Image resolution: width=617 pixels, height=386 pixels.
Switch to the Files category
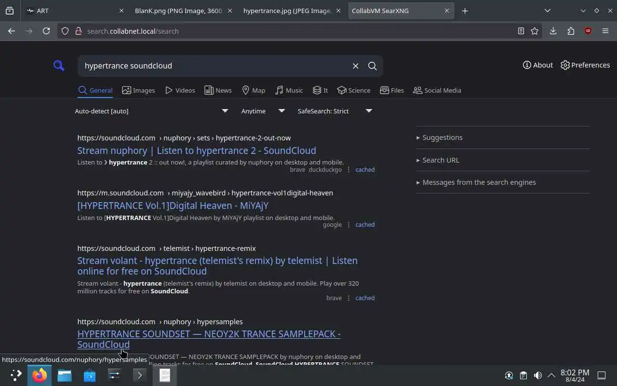tap(392, 90)
